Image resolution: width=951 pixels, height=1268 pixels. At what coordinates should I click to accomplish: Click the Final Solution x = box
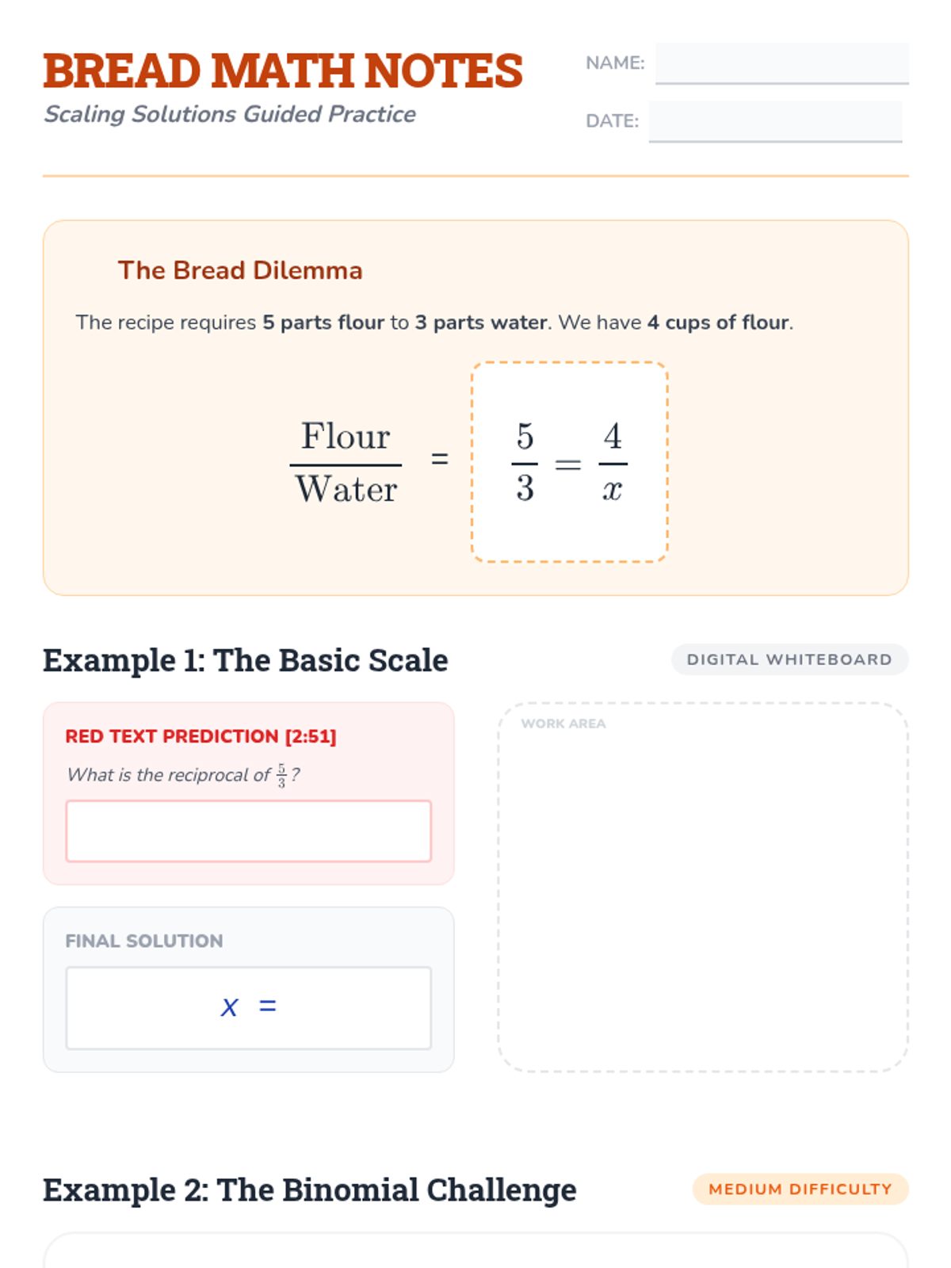click(x=248, y=1007)
